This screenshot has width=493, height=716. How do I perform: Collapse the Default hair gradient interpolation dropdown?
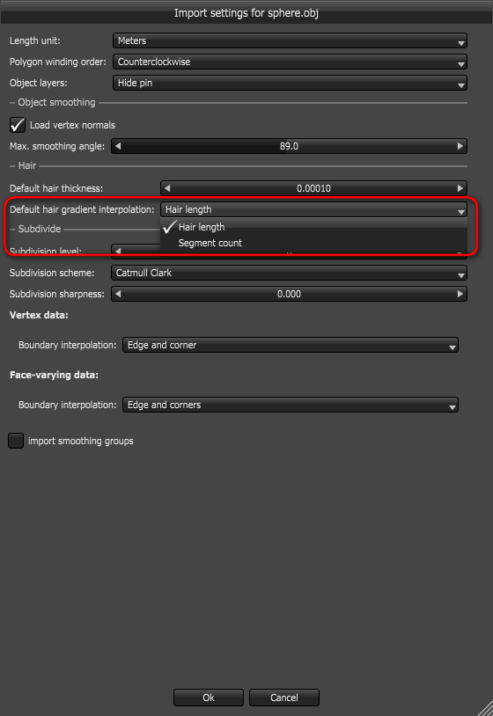pos(313,209)
